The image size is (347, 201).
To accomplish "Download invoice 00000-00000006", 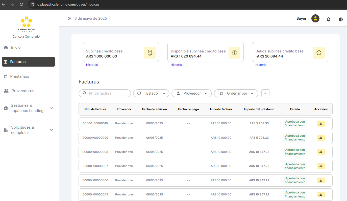I will pos(321,180).
